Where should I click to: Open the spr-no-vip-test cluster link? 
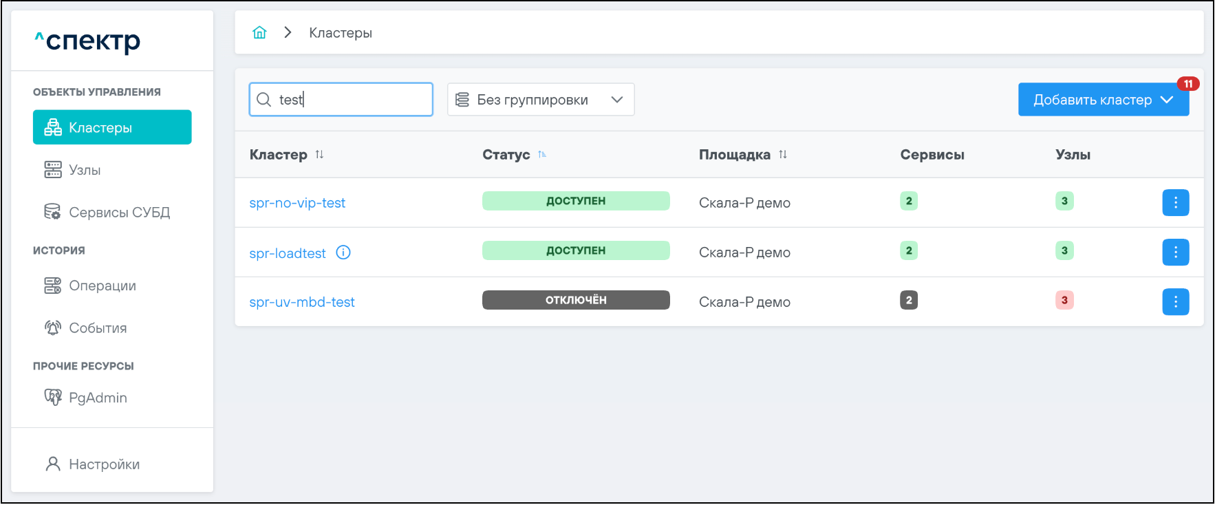click(x=297, y=203)
